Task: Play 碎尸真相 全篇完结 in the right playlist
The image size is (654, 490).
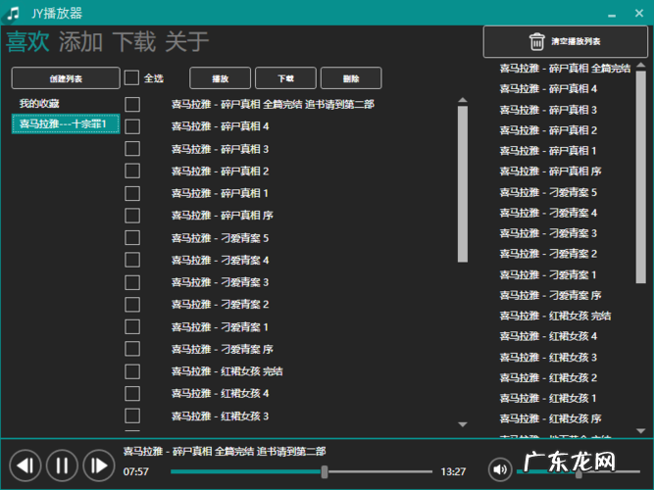Action: [565, 68]
